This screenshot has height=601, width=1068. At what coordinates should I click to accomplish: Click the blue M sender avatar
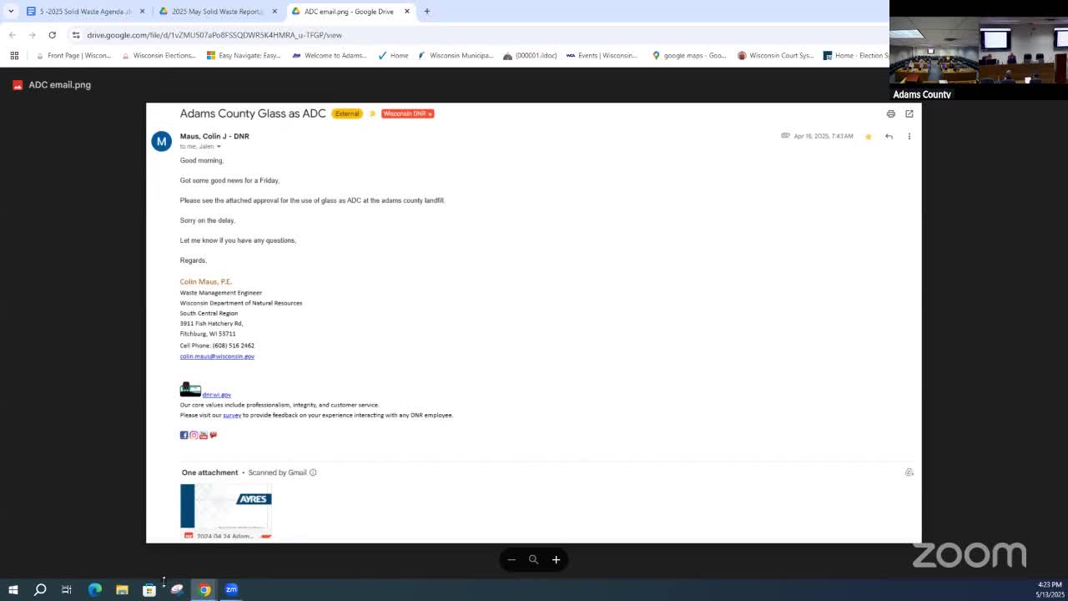[x=161, y=141]
